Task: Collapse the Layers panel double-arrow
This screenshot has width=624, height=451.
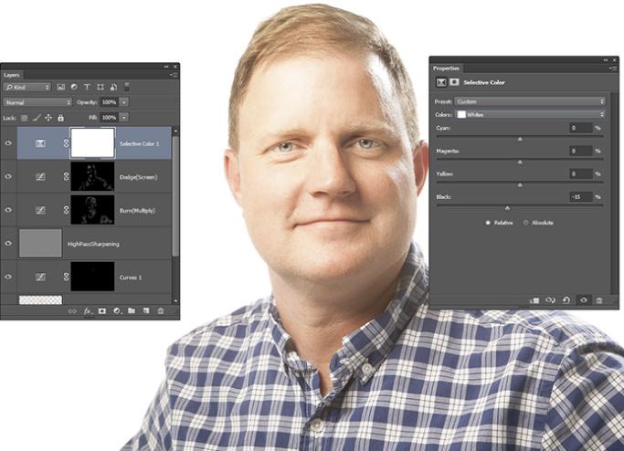Action: (x=166, y=67)
